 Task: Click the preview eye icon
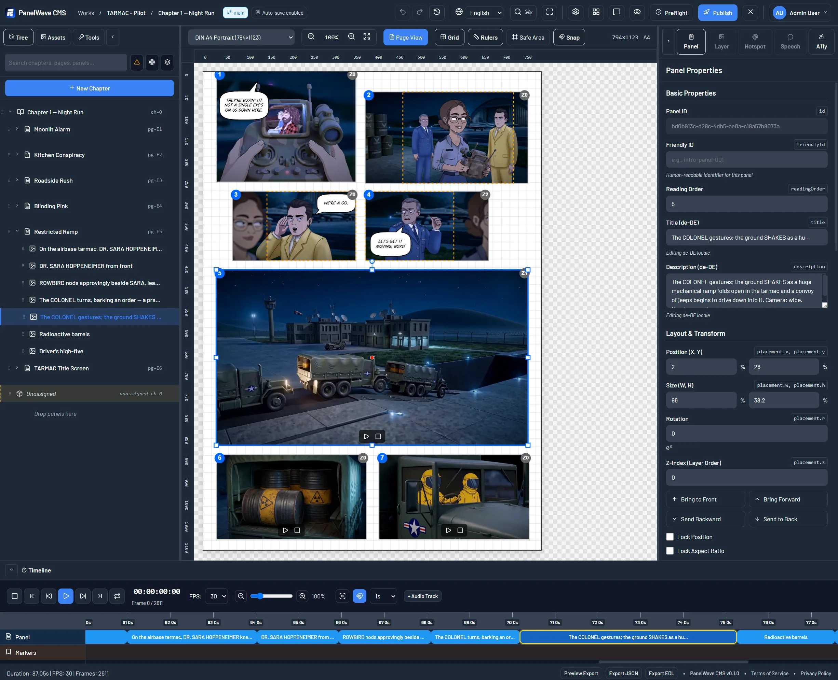[637, 12]
